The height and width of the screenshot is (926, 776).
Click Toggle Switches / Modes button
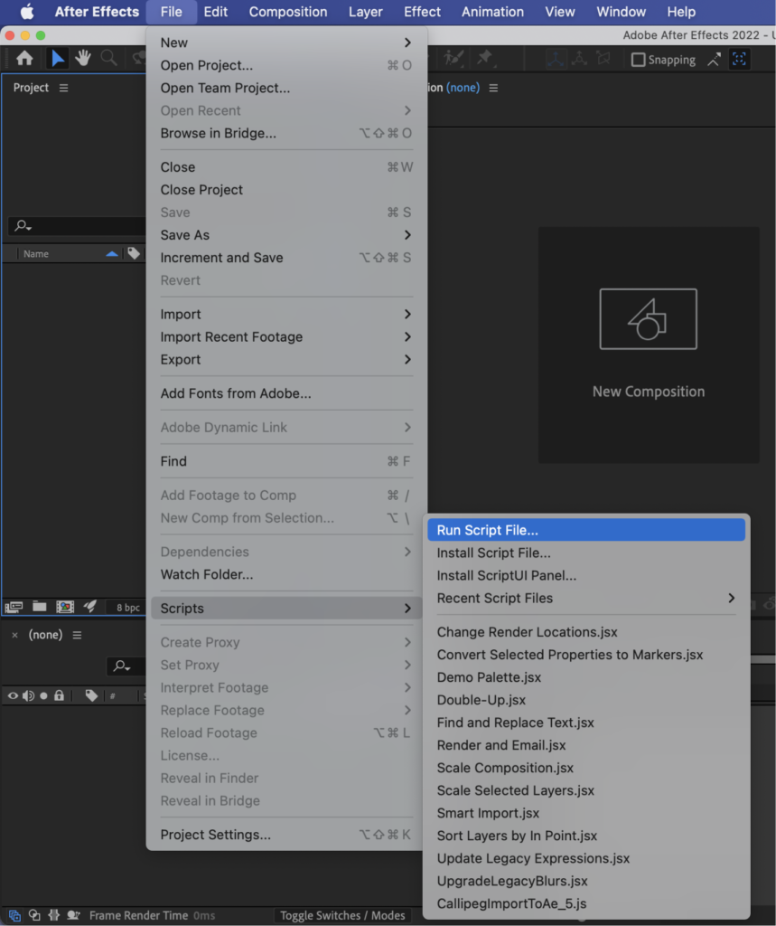click(342, 915)
